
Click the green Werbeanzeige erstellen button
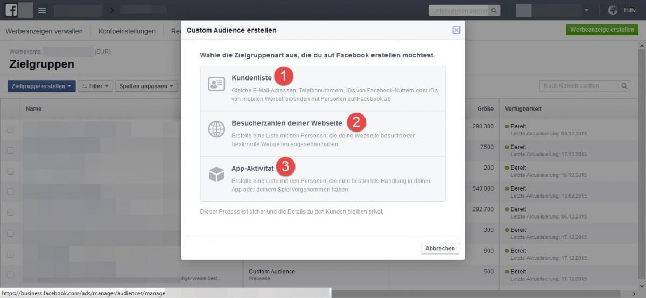click(602, 30)
